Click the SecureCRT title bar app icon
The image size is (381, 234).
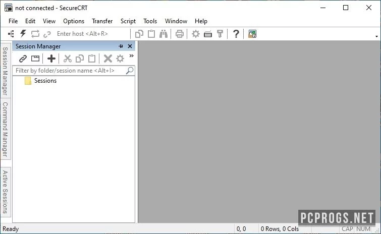(x=9, y=8)
